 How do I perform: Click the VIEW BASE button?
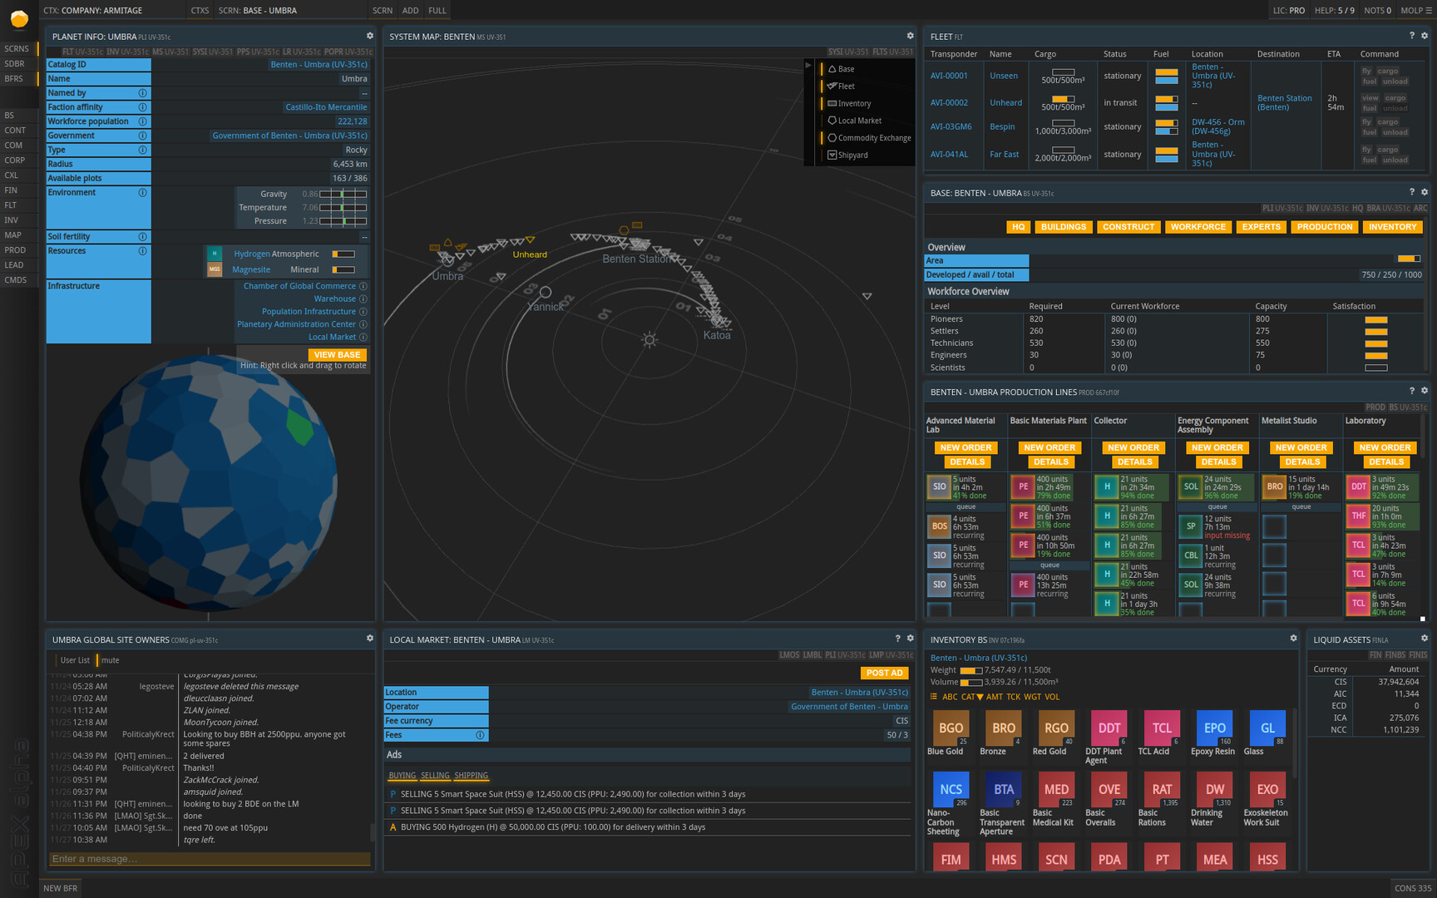pyautogui.click(x=337, y=354)
